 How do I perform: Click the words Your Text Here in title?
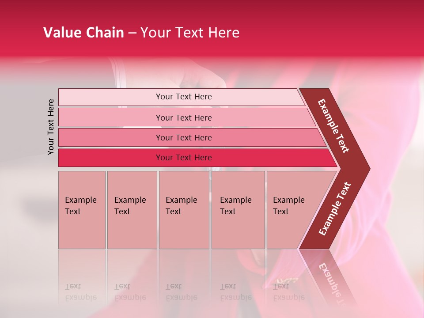click(190, 32)
